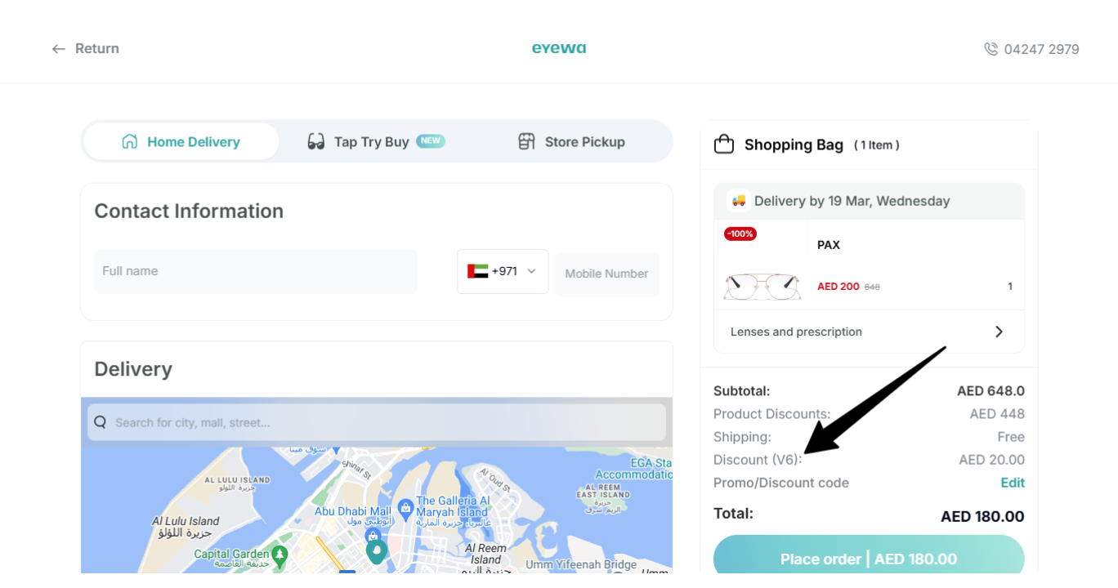Click Place order AED 180.00 button
Viewport: 1118px width, 588px height.
pyautogui.click(x=869, y=559)
